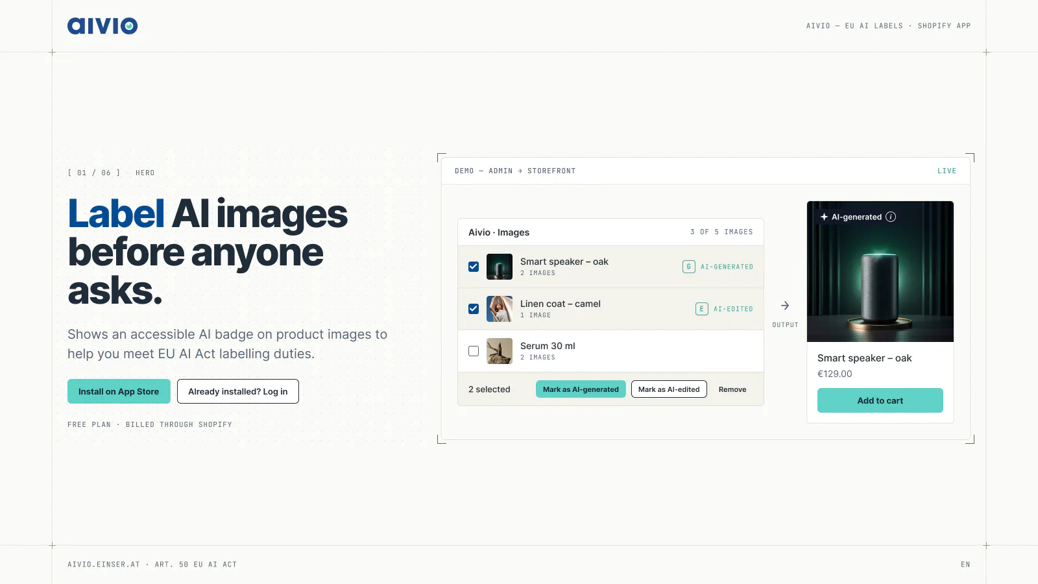Click the '2 selected' text
This screenshot has height=584, width=1038.
point(489,389)
